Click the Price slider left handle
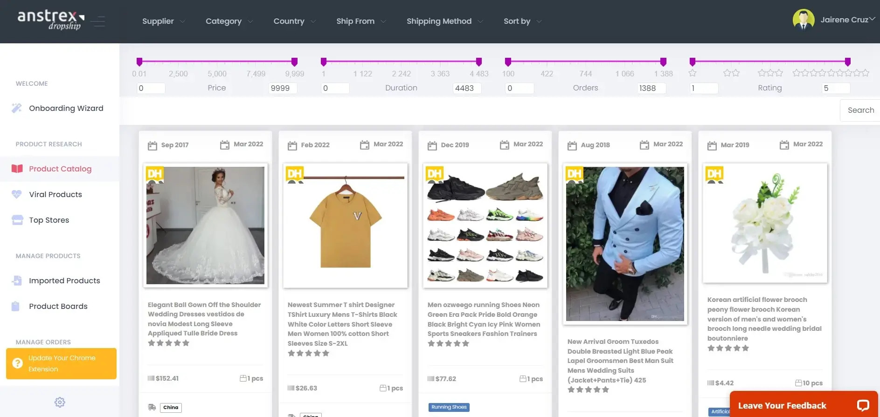The image size is (880, 417). 139,62
